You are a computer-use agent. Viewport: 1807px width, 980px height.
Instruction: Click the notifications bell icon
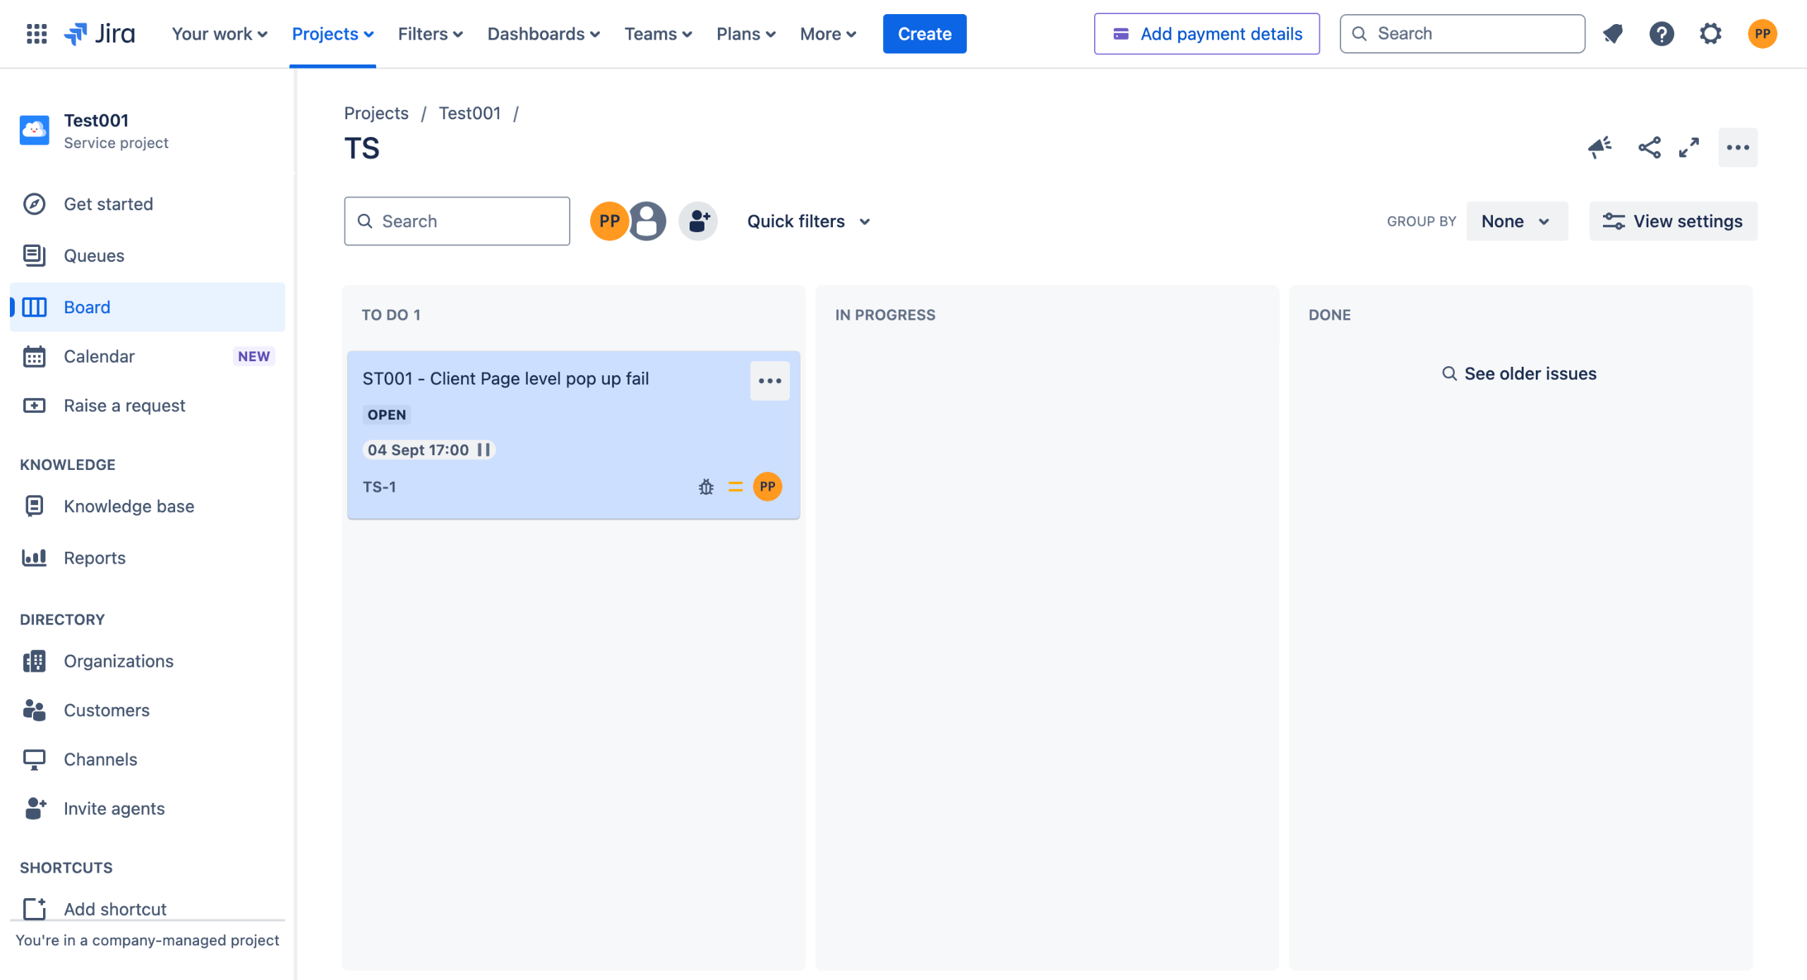point(1613,33)
